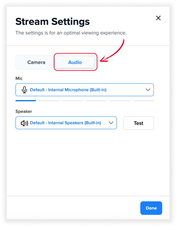Click the microphone icon in Mic field
This screenshot has width=177, height=227.
(x=24, y=90)
